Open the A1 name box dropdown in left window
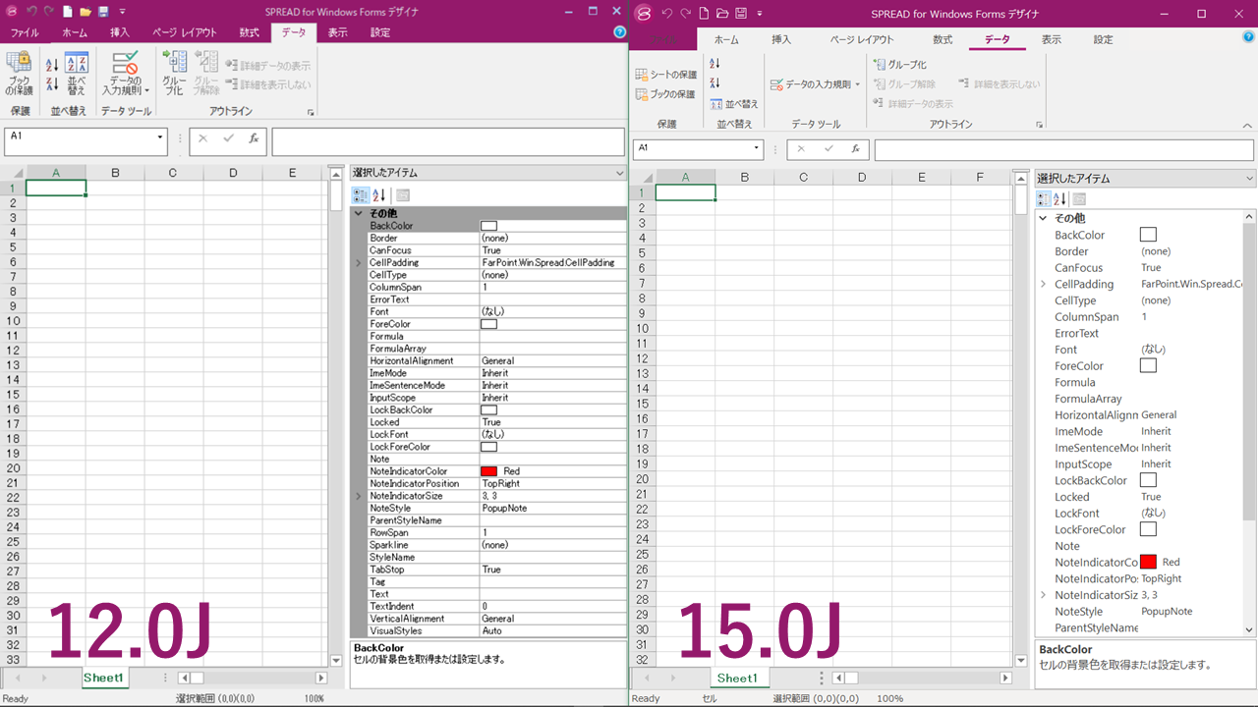Image resolution: width=1258 pixels, height=707 pixels. [x=160, y=137]
